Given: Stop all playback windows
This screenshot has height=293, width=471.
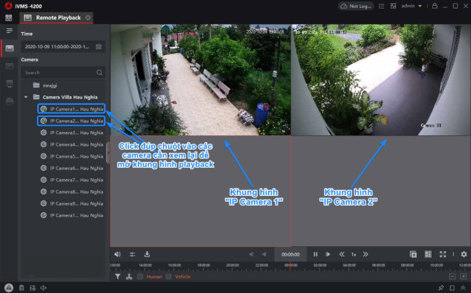Looking at the screenshot, I should click(413, 254).
